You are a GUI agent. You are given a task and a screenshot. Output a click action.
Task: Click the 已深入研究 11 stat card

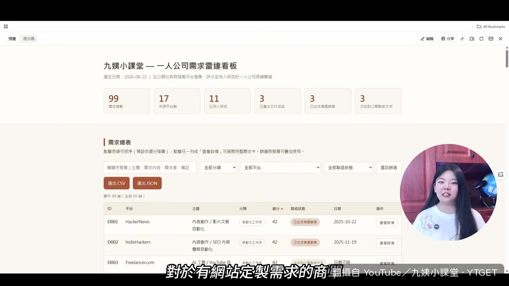click(x=227, y=101)
